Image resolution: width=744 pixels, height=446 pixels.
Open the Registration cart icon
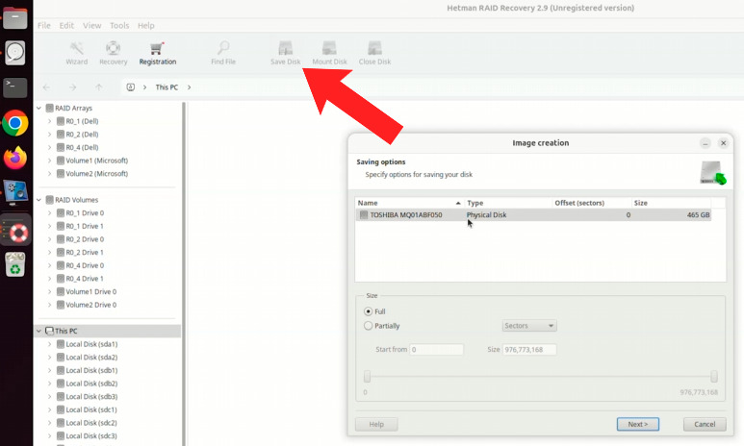[x=157, y=53]
